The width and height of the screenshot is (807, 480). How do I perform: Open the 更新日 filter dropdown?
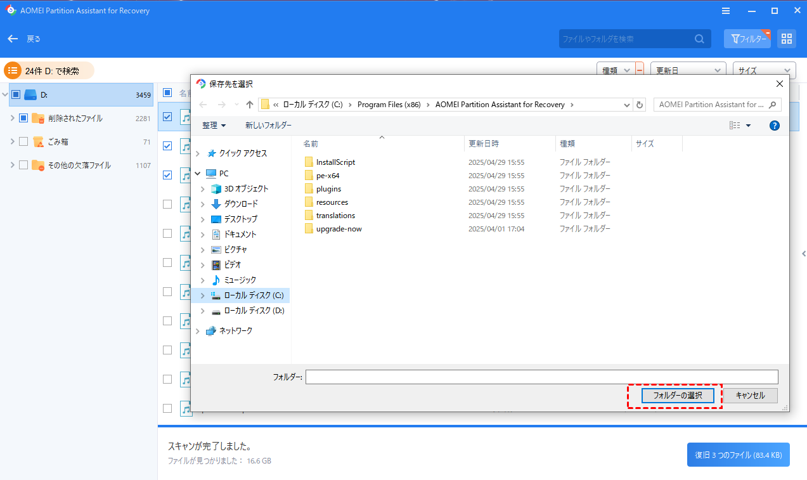(x=688, y=70)
